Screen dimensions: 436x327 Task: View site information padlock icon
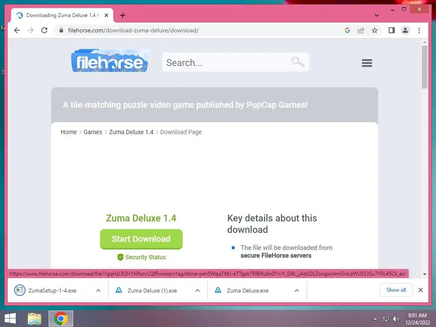pos(61,30)
